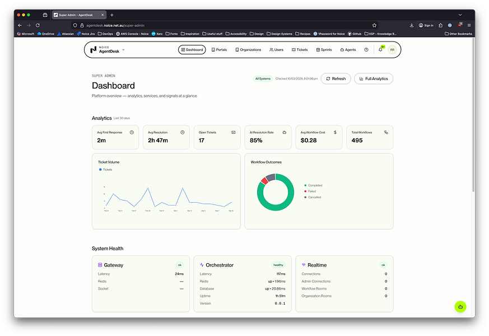Screen dimensions: 489x336
Task: Open a new browser tab with plus
Action: (112, 15)
